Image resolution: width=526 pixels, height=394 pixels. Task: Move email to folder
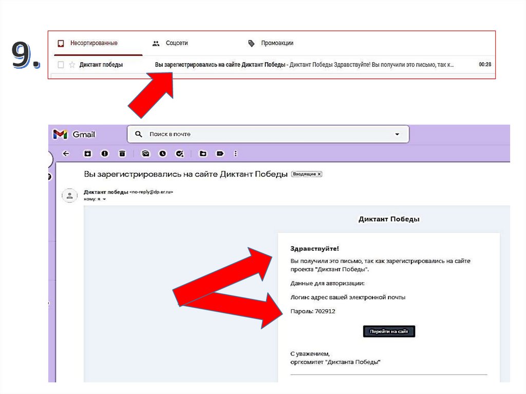click(203, 154)
